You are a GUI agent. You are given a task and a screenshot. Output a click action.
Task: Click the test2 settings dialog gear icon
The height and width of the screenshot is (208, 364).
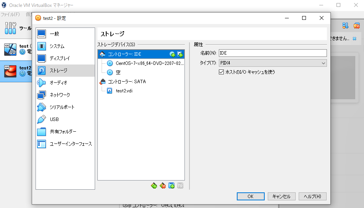[x=38, y=18]
